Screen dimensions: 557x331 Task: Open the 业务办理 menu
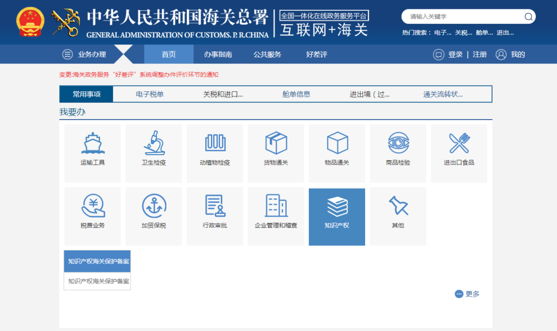[91, 54]
